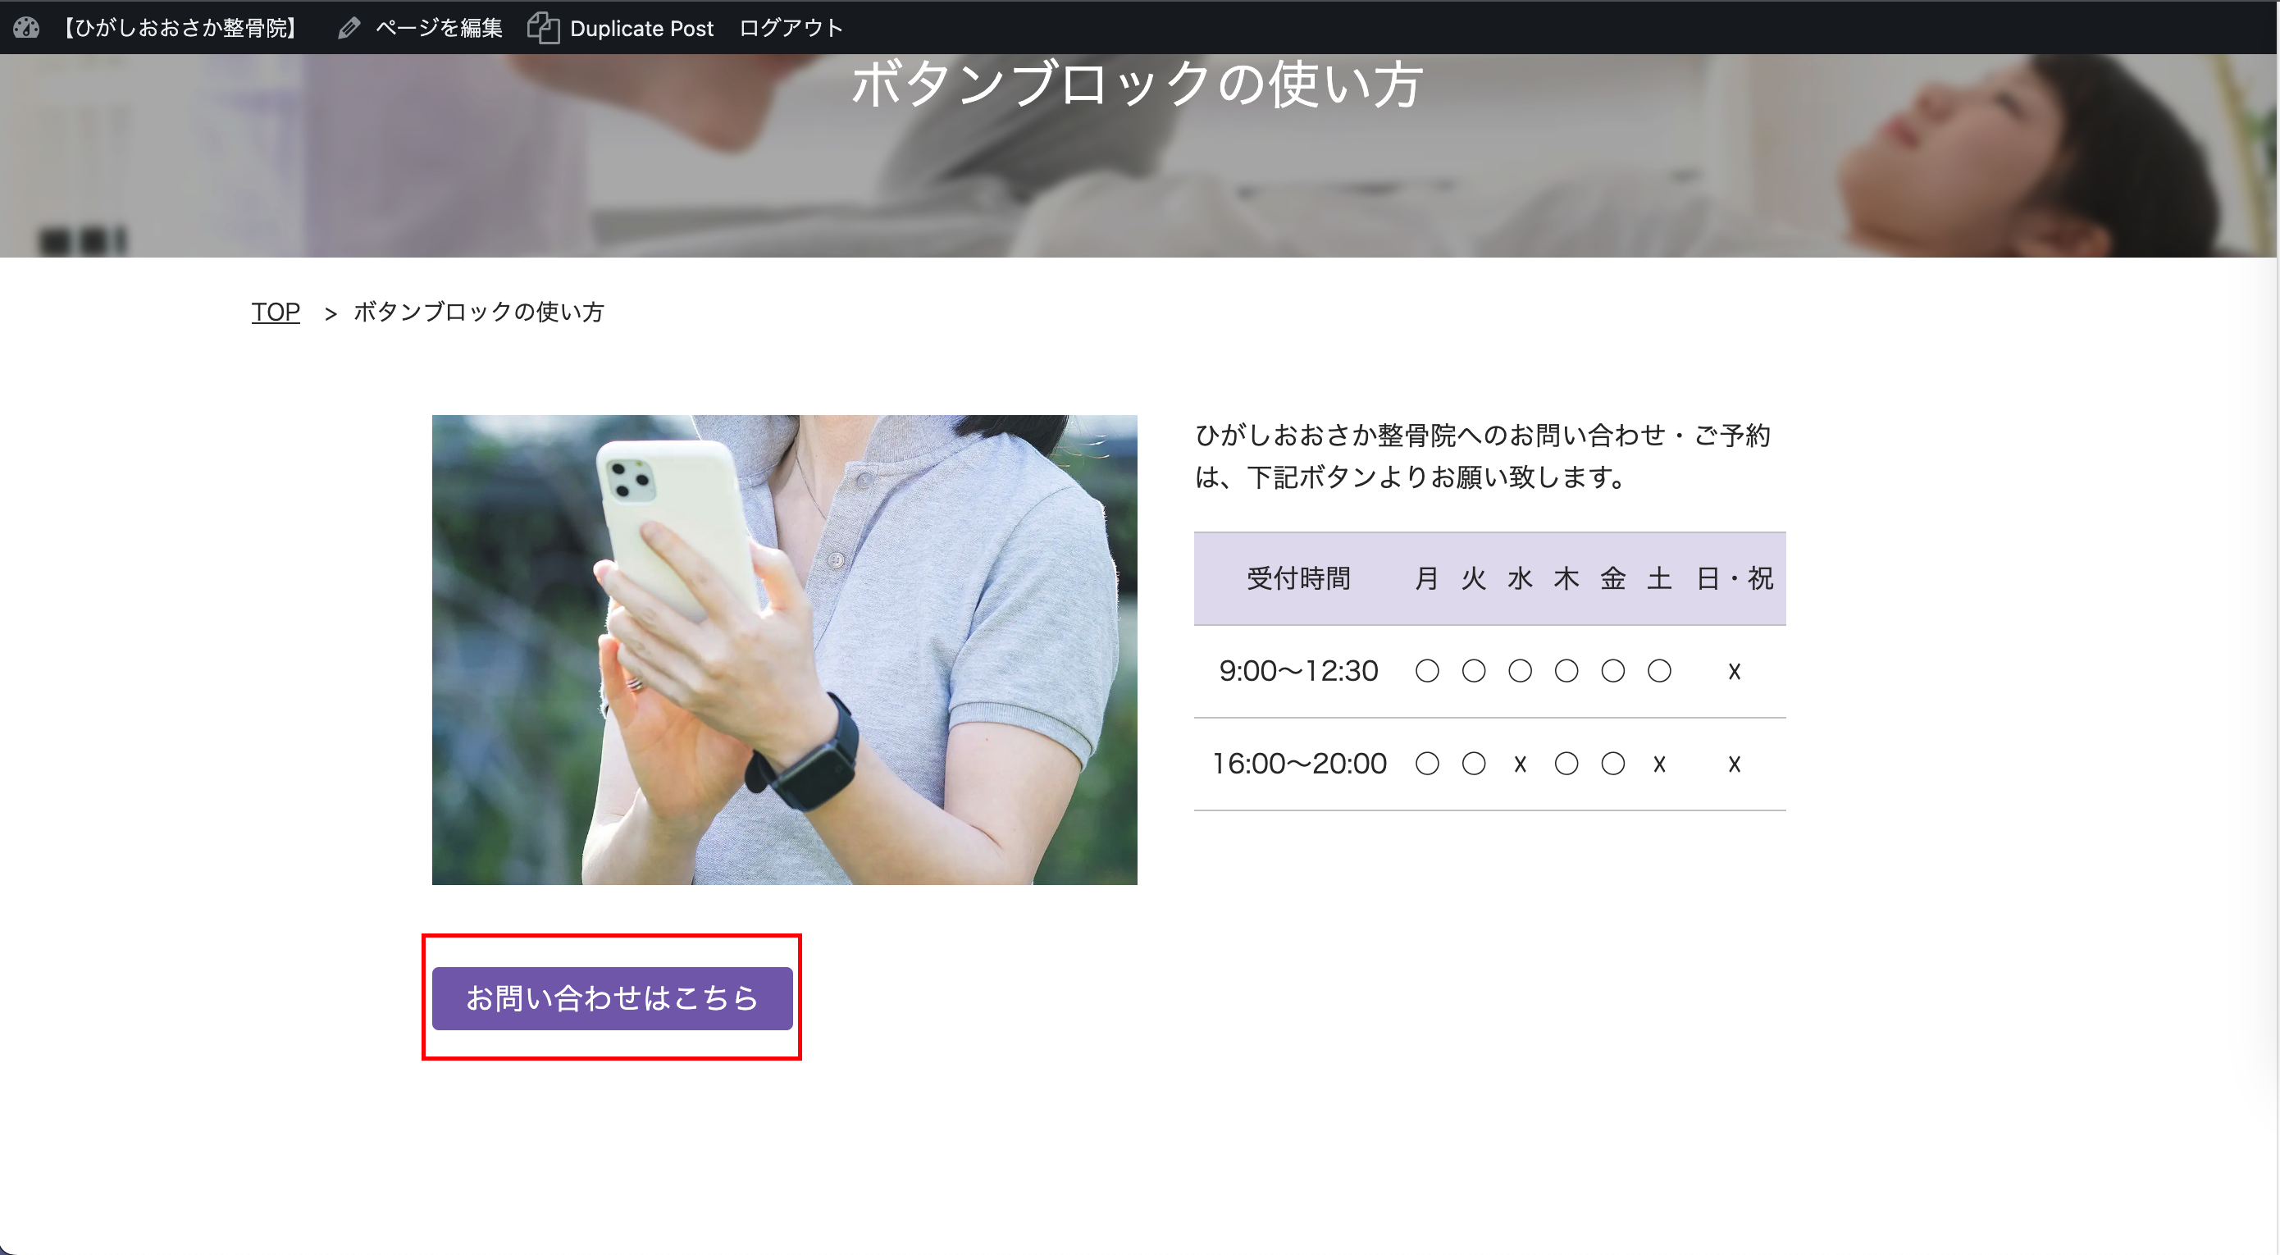
Task: Click ログアウト to log out
Action: click(x=791, y=29)
